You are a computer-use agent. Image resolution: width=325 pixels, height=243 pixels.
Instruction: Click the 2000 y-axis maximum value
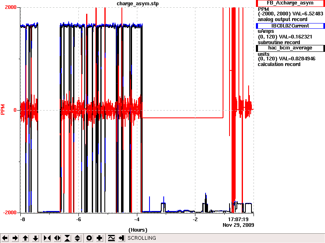11,7
